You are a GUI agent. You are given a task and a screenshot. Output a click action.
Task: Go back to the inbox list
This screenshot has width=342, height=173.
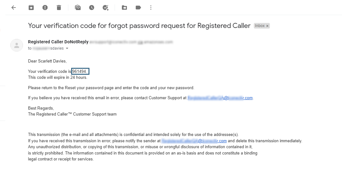14,8
